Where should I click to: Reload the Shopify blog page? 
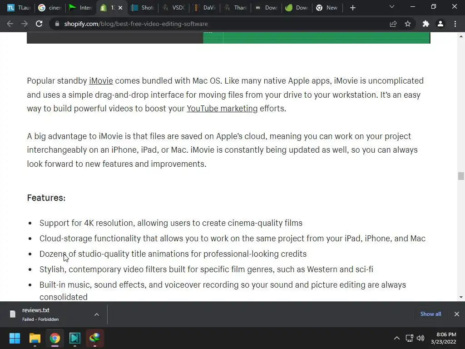[39, 24]
